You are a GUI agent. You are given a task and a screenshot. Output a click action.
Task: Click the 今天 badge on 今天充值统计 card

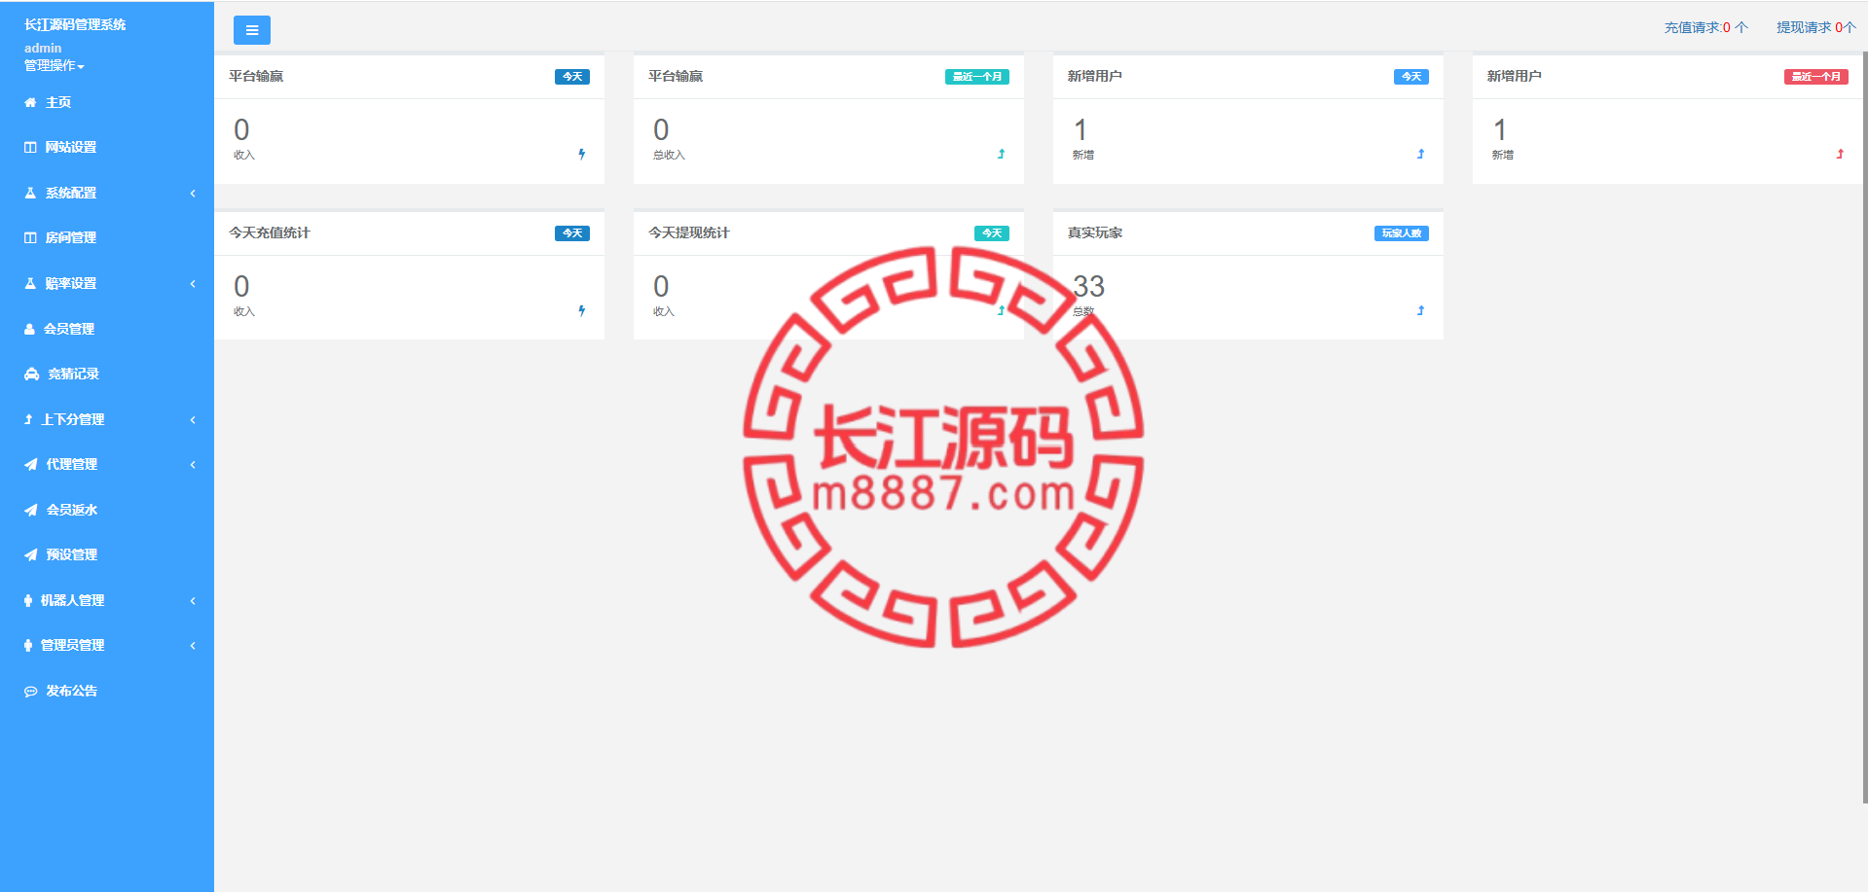(x=572, y=232)
